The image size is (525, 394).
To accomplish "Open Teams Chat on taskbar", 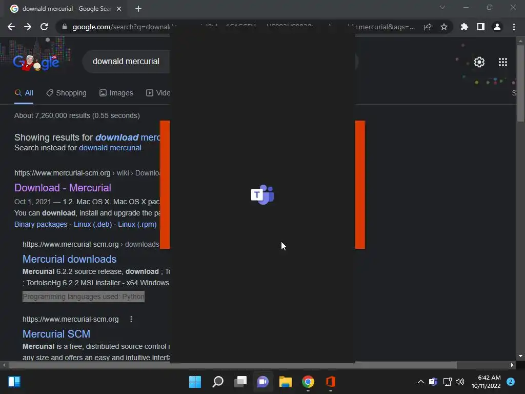I will 263,382.
